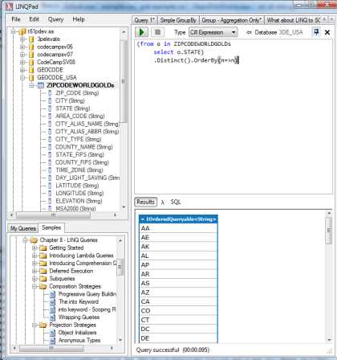This screenshot has width=337, height=360.
Task: Close the query tab with the X icon
Action: click(327, 32)
